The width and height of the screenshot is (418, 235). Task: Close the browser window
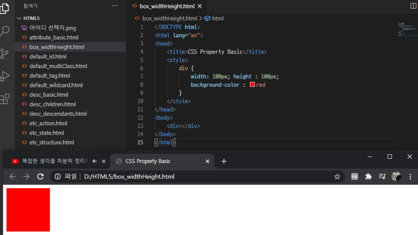click(x=410, y=157)
